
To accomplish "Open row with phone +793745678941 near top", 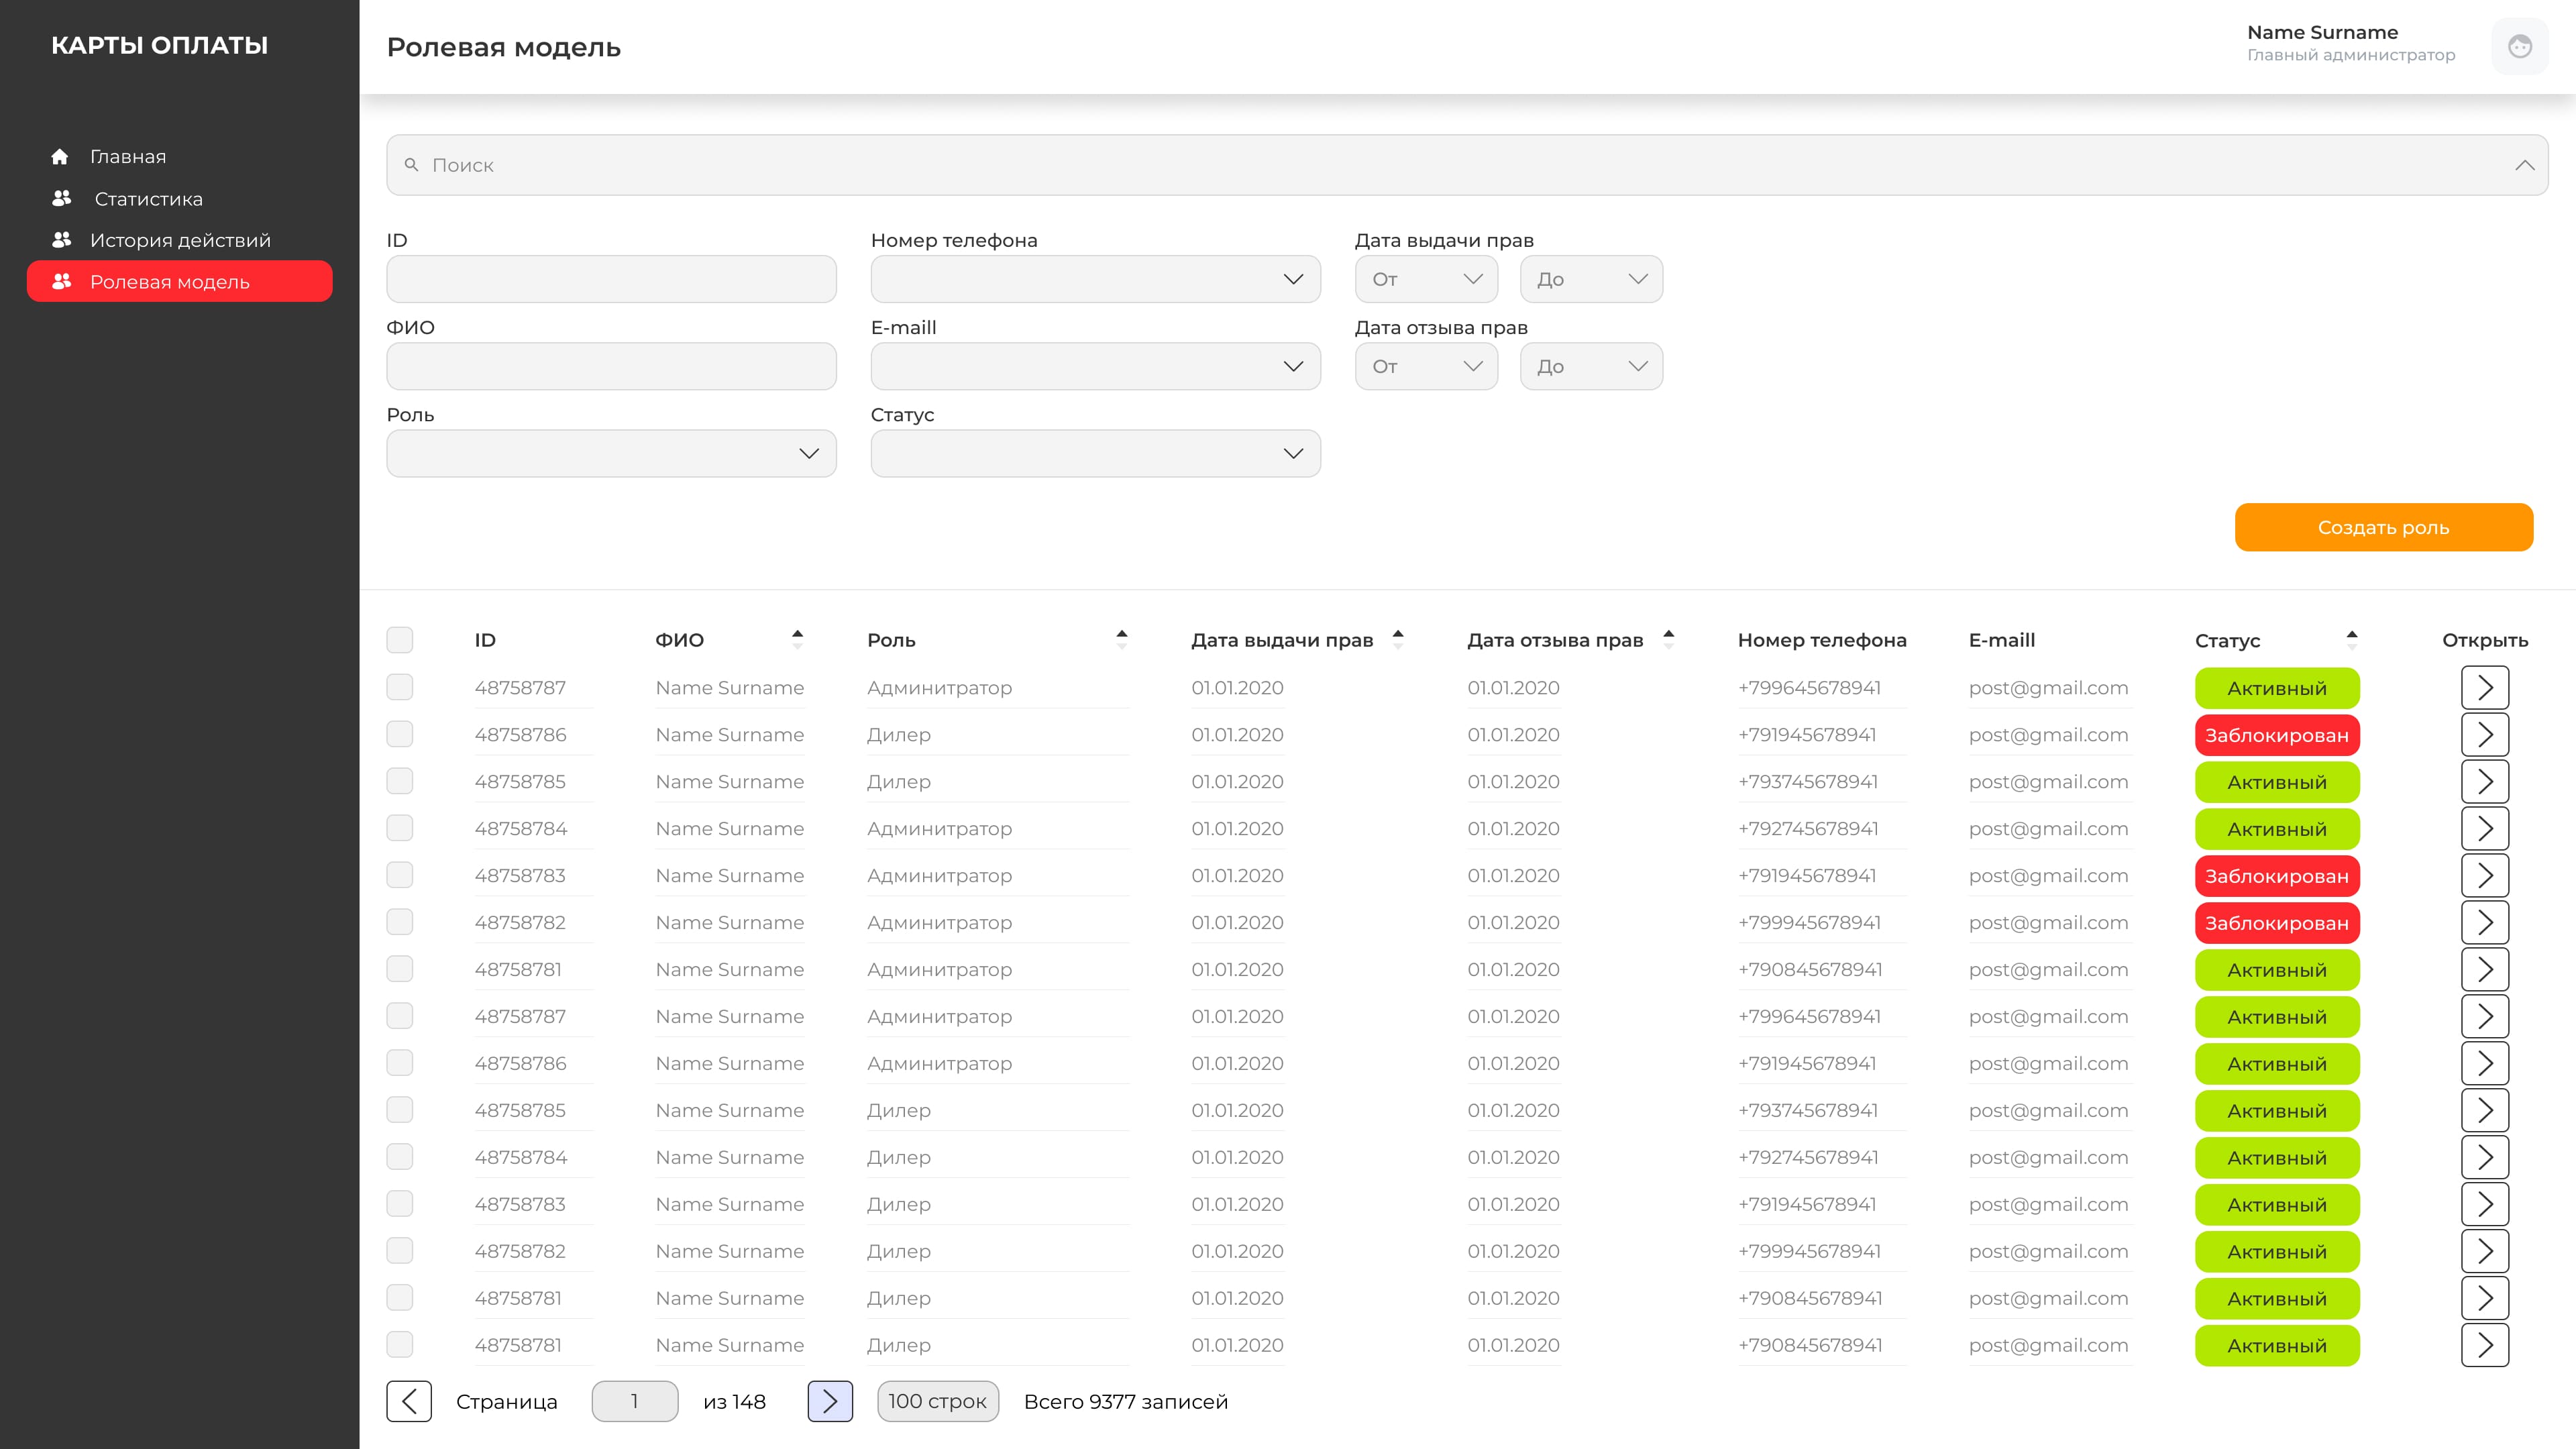I will tap(2485, 782).
